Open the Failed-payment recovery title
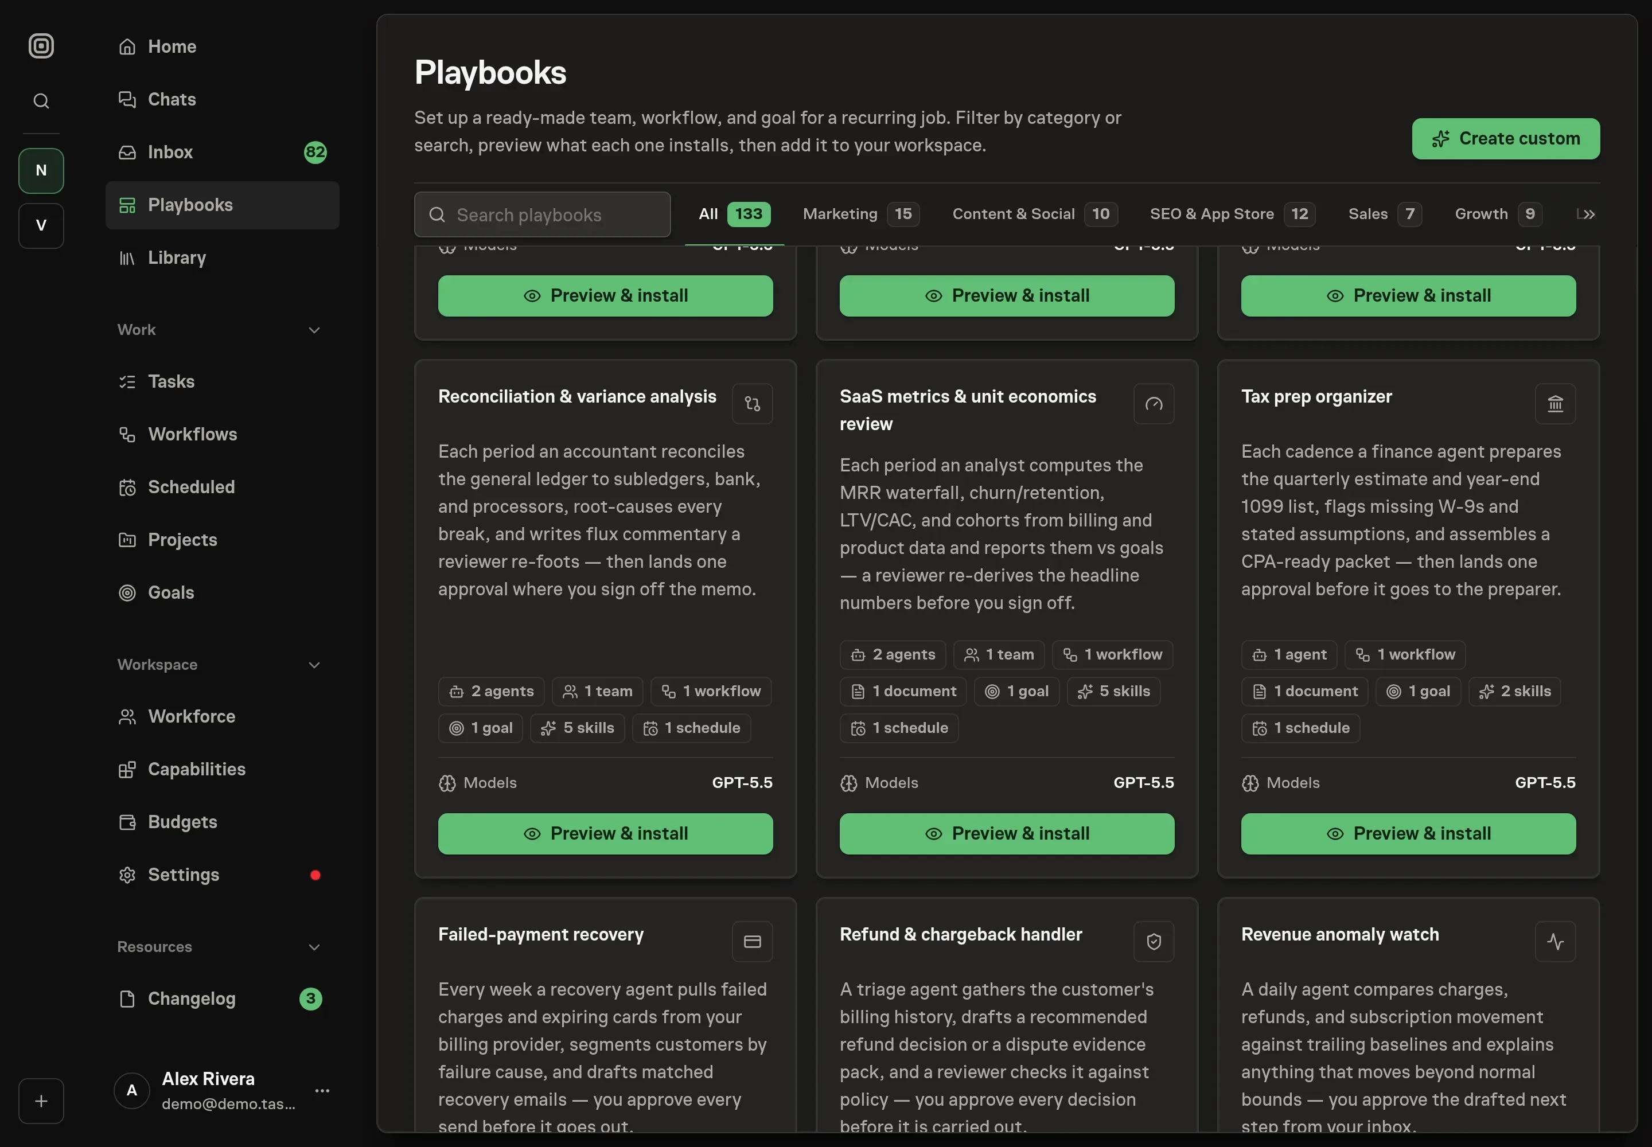The height and width of the screenshot is (1147, 1652). (x=540, y=934)
